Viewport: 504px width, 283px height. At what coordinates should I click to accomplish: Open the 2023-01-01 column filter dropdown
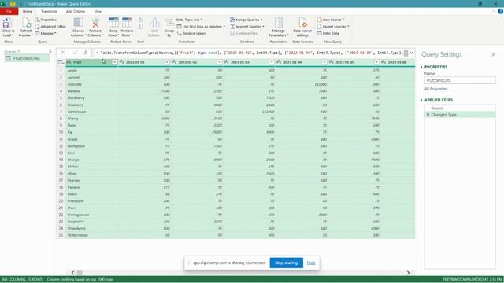coord(167,62)
